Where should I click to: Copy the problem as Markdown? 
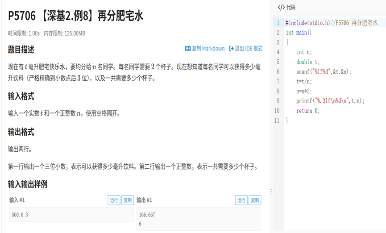(x=205, y=49)
